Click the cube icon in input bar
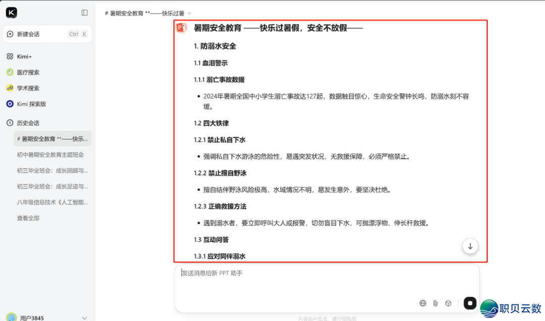545x321 pixels. 449,303
